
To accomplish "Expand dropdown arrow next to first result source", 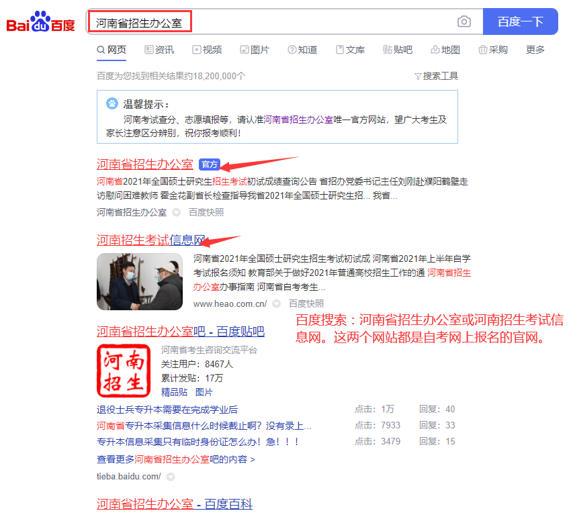I will coord(177,212).
